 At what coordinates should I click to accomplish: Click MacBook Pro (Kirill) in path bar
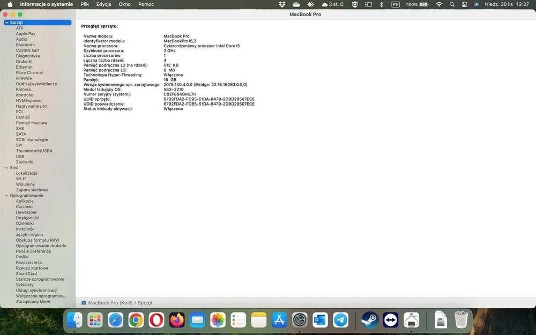(x=110, y=303)
